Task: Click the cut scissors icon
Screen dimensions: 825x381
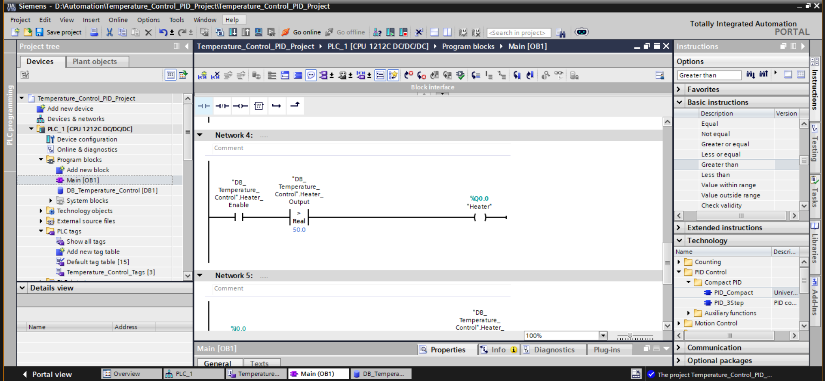Action: coord(109,32)
